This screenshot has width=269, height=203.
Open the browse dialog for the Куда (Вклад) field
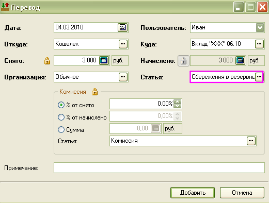coord(259,44)
